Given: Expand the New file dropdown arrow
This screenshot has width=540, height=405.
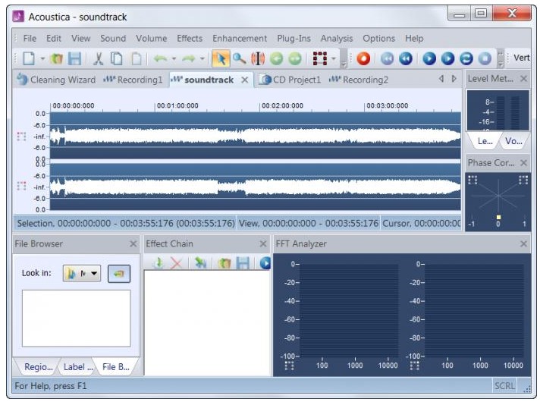Looking at the screenshot, I should [x=42, y=58].
